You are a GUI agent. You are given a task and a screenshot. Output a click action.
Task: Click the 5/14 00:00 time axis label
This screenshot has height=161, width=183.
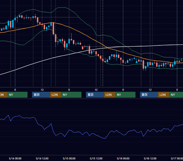[15, 158]
